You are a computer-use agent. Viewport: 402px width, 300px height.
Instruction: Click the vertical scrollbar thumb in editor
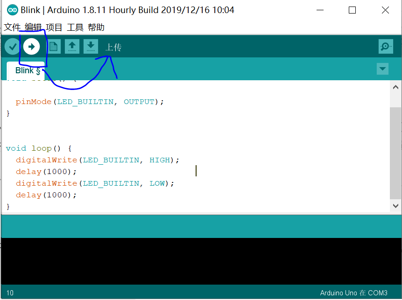click(x=395, y=153)
